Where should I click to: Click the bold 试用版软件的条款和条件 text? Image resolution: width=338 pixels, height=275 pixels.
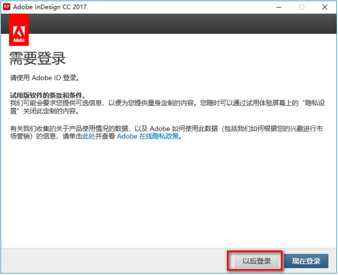pos(47,95)
